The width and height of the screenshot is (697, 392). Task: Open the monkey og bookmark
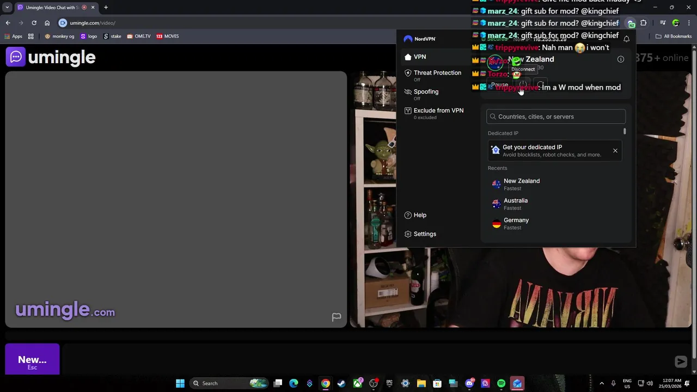[59, 36]
